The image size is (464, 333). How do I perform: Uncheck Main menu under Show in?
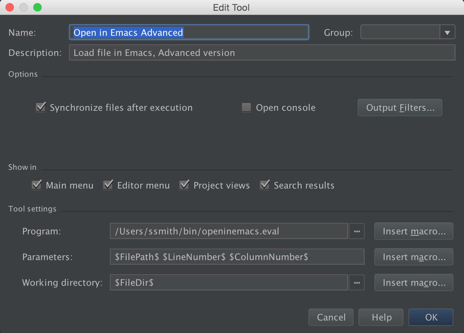tap(36, 185)
